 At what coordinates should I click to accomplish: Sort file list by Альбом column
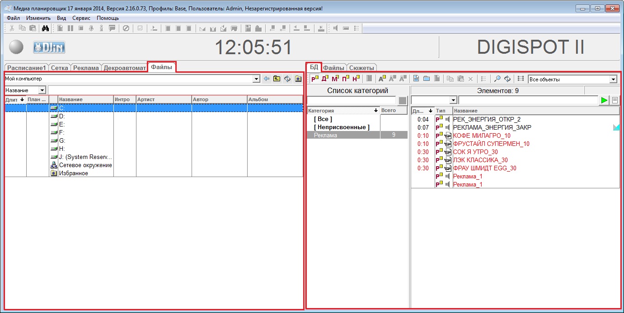point(275,99)
